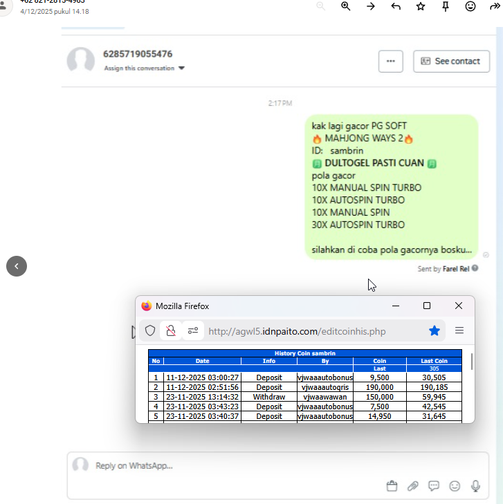Open the emoji reaction smiley in top toolbar
This screenshot has height=504, width=503.
coord(470,6)
